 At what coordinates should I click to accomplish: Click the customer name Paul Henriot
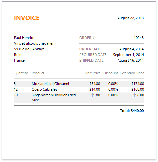click(x=24, y=38)
